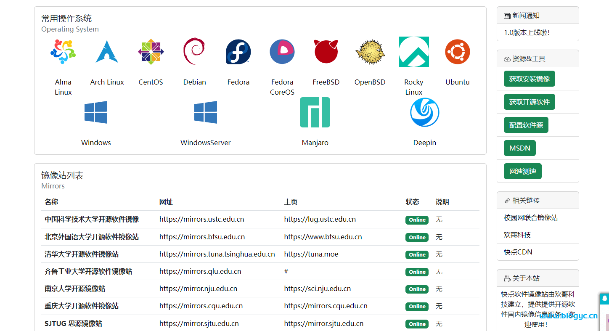Viewport: 609px width, 331px height.
Task: Visit the https://sci.nju.edu.cn homepage
Action: pyautogui.click(x=318, y=289)
